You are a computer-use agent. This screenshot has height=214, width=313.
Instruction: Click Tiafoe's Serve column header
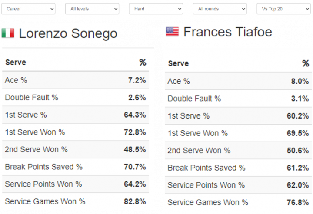point(179,63)
